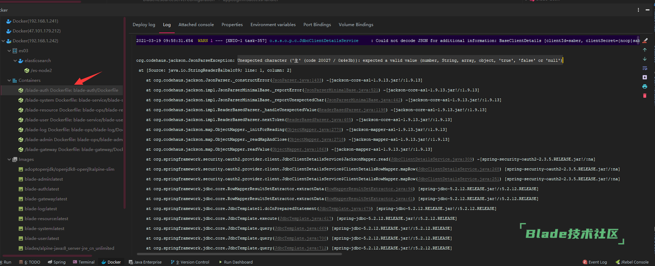This screenshot has width=655, height=266.
Task: Open the Properties tab
Action: pyautogui.click(x=232, y=25)
